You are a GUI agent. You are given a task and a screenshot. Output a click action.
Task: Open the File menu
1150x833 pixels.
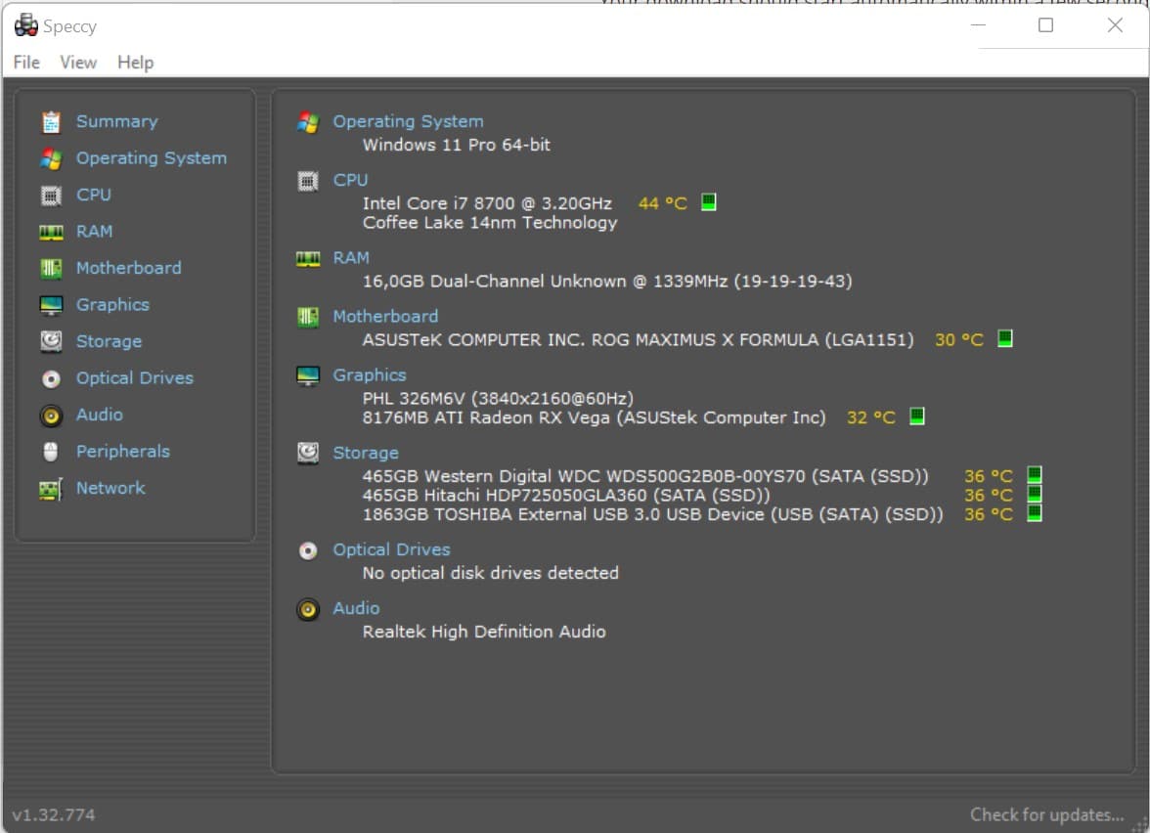tap(25, 62)
